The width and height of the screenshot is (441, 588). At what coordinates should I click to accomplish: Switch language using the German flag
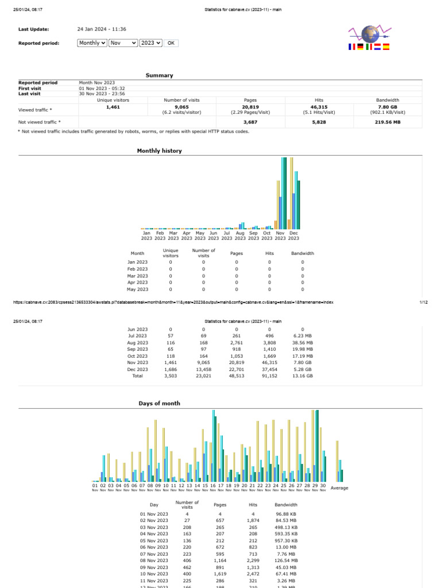[361, 47]
